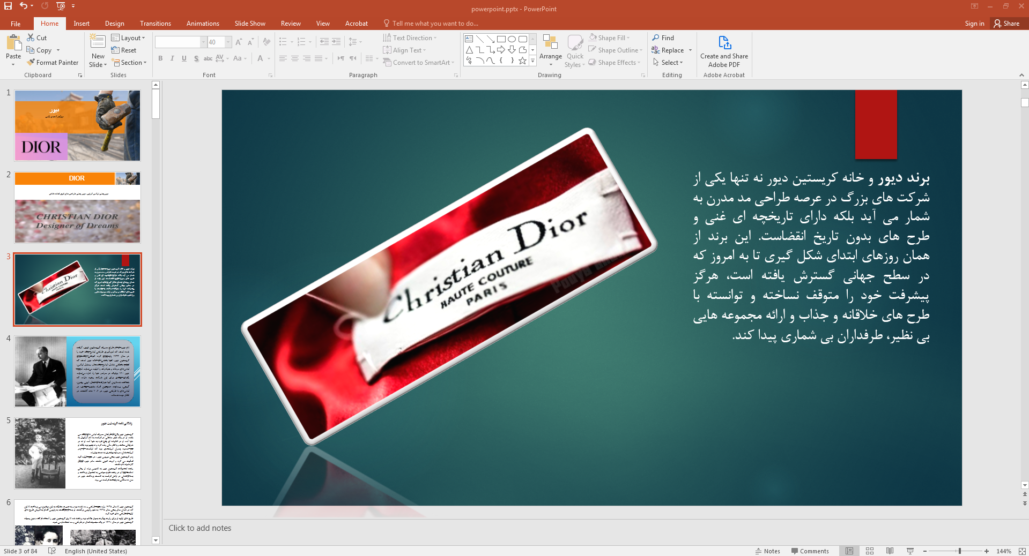The width and height of the screenshot is (1029, 556).
Task: Click the Find magnifier button
Action: 663,38
